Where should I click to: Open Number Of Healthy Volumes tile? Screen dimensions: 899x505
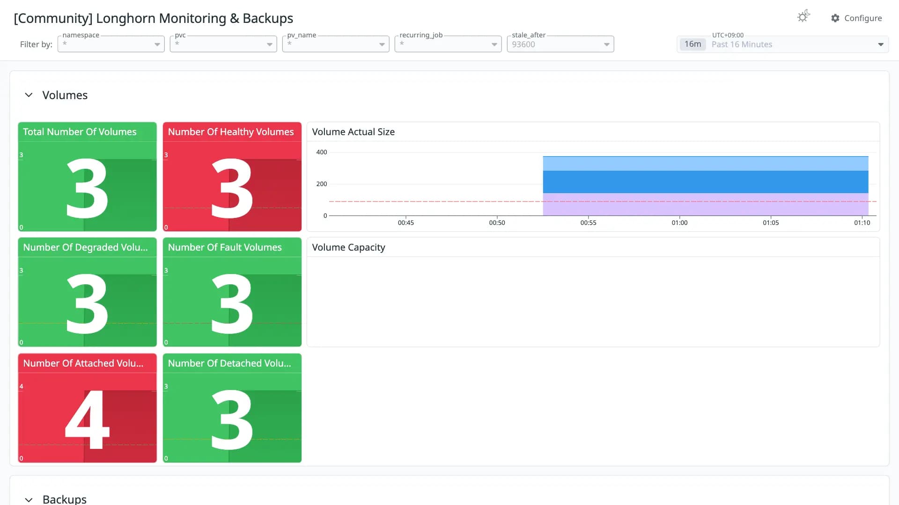click(x=232, y=177)
